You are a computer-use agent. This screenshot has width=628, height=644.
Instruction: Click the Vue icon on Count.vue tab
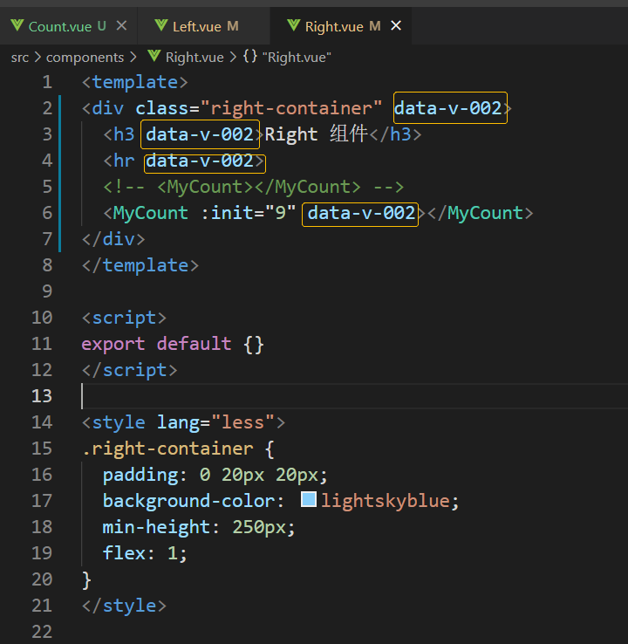point(17,26)
